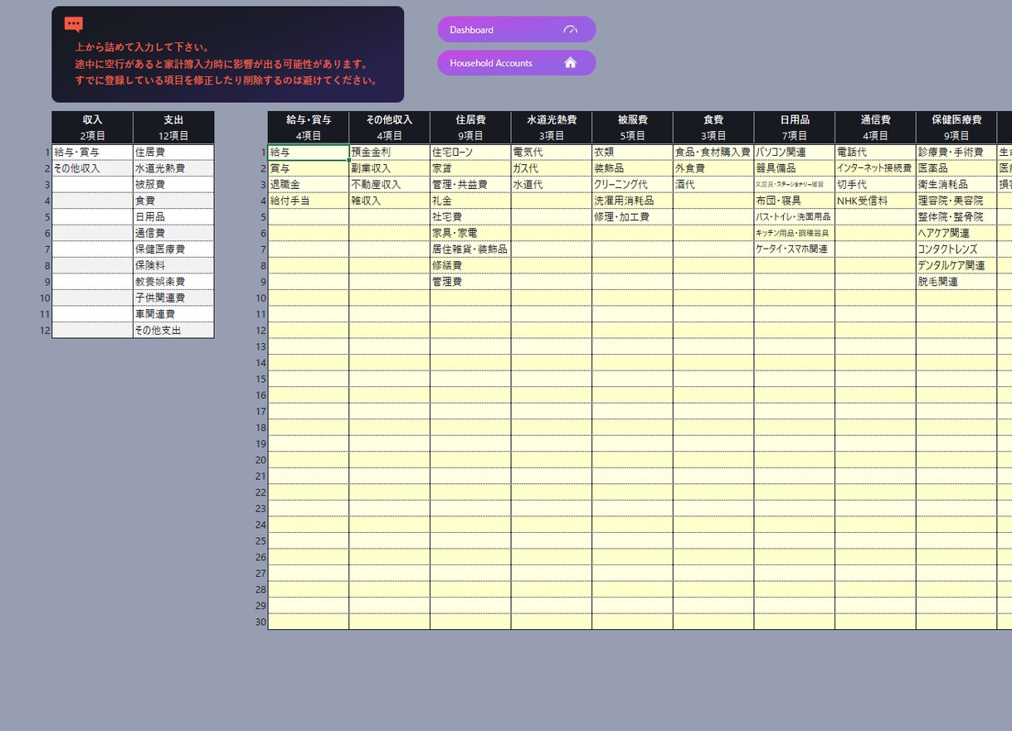The height and width of the screenshot is (731, 1012).
Task: Select the 礼金 cell
Action: (x=470, y=201)
